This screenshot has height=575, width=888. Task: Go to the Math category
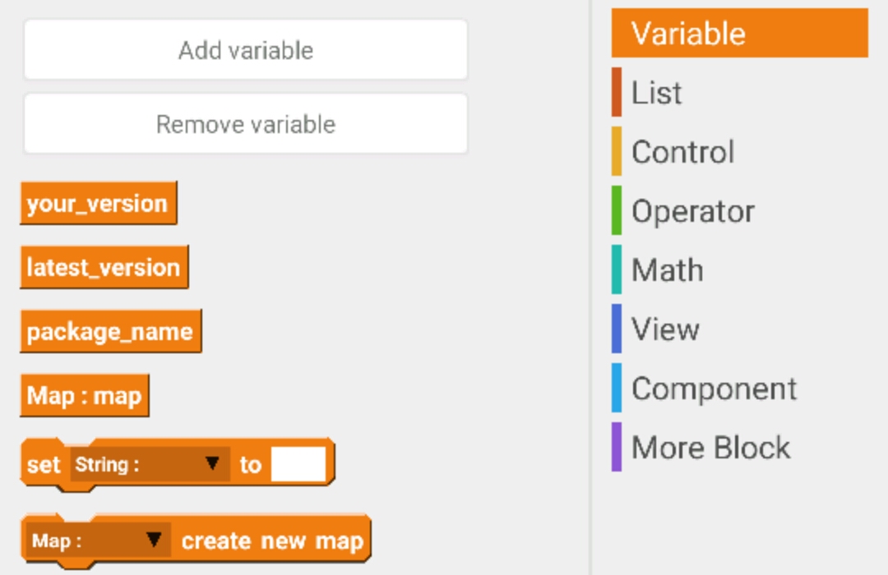point(667,270)
